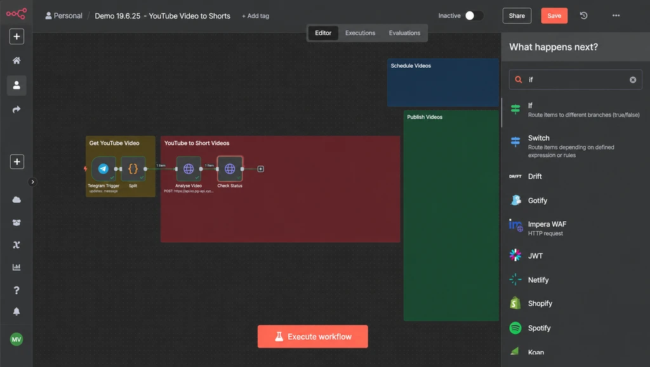
Task: Click the Share button
Action: [517, 16]
